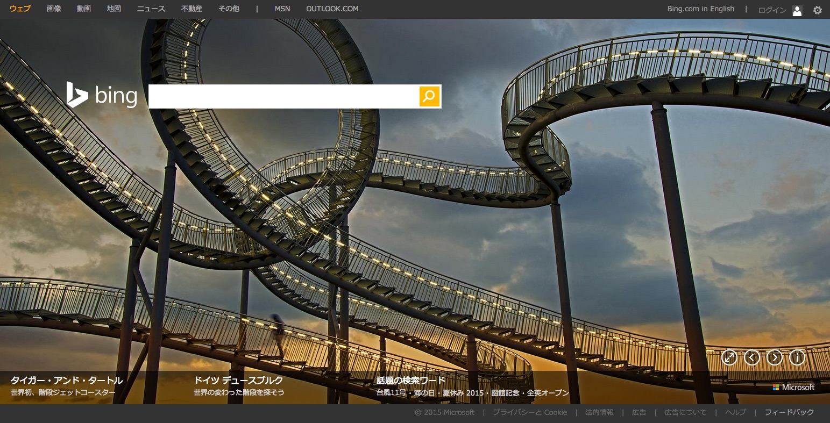Click the ログイン sign-in link
Screen dimensions: 830x423
[772, 10]
